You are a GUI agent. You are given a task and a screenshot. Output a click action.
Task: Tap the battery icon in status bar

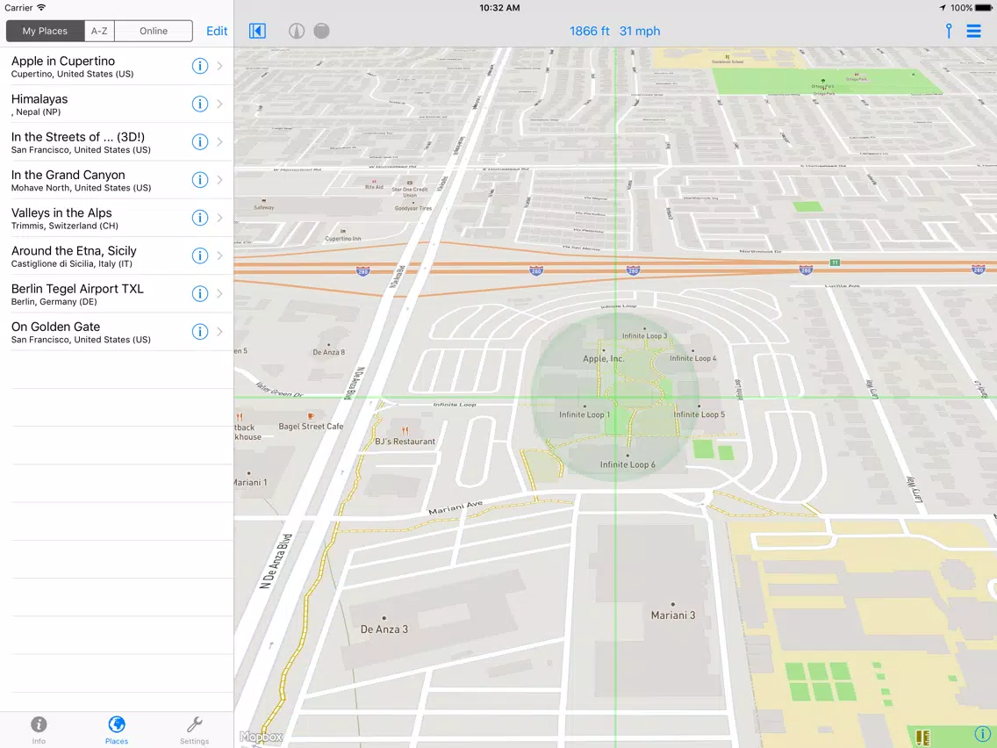coord(984,8)
